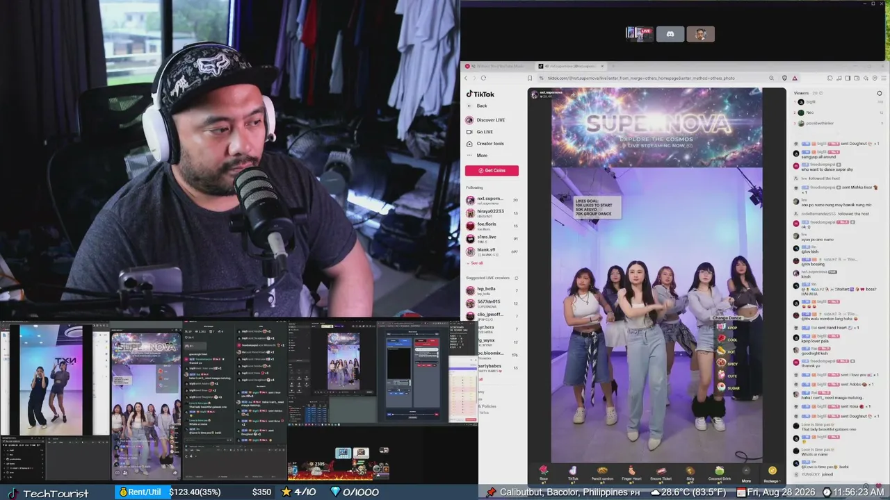Expand the More item in TikTok sidebar

tap(477, 156)
